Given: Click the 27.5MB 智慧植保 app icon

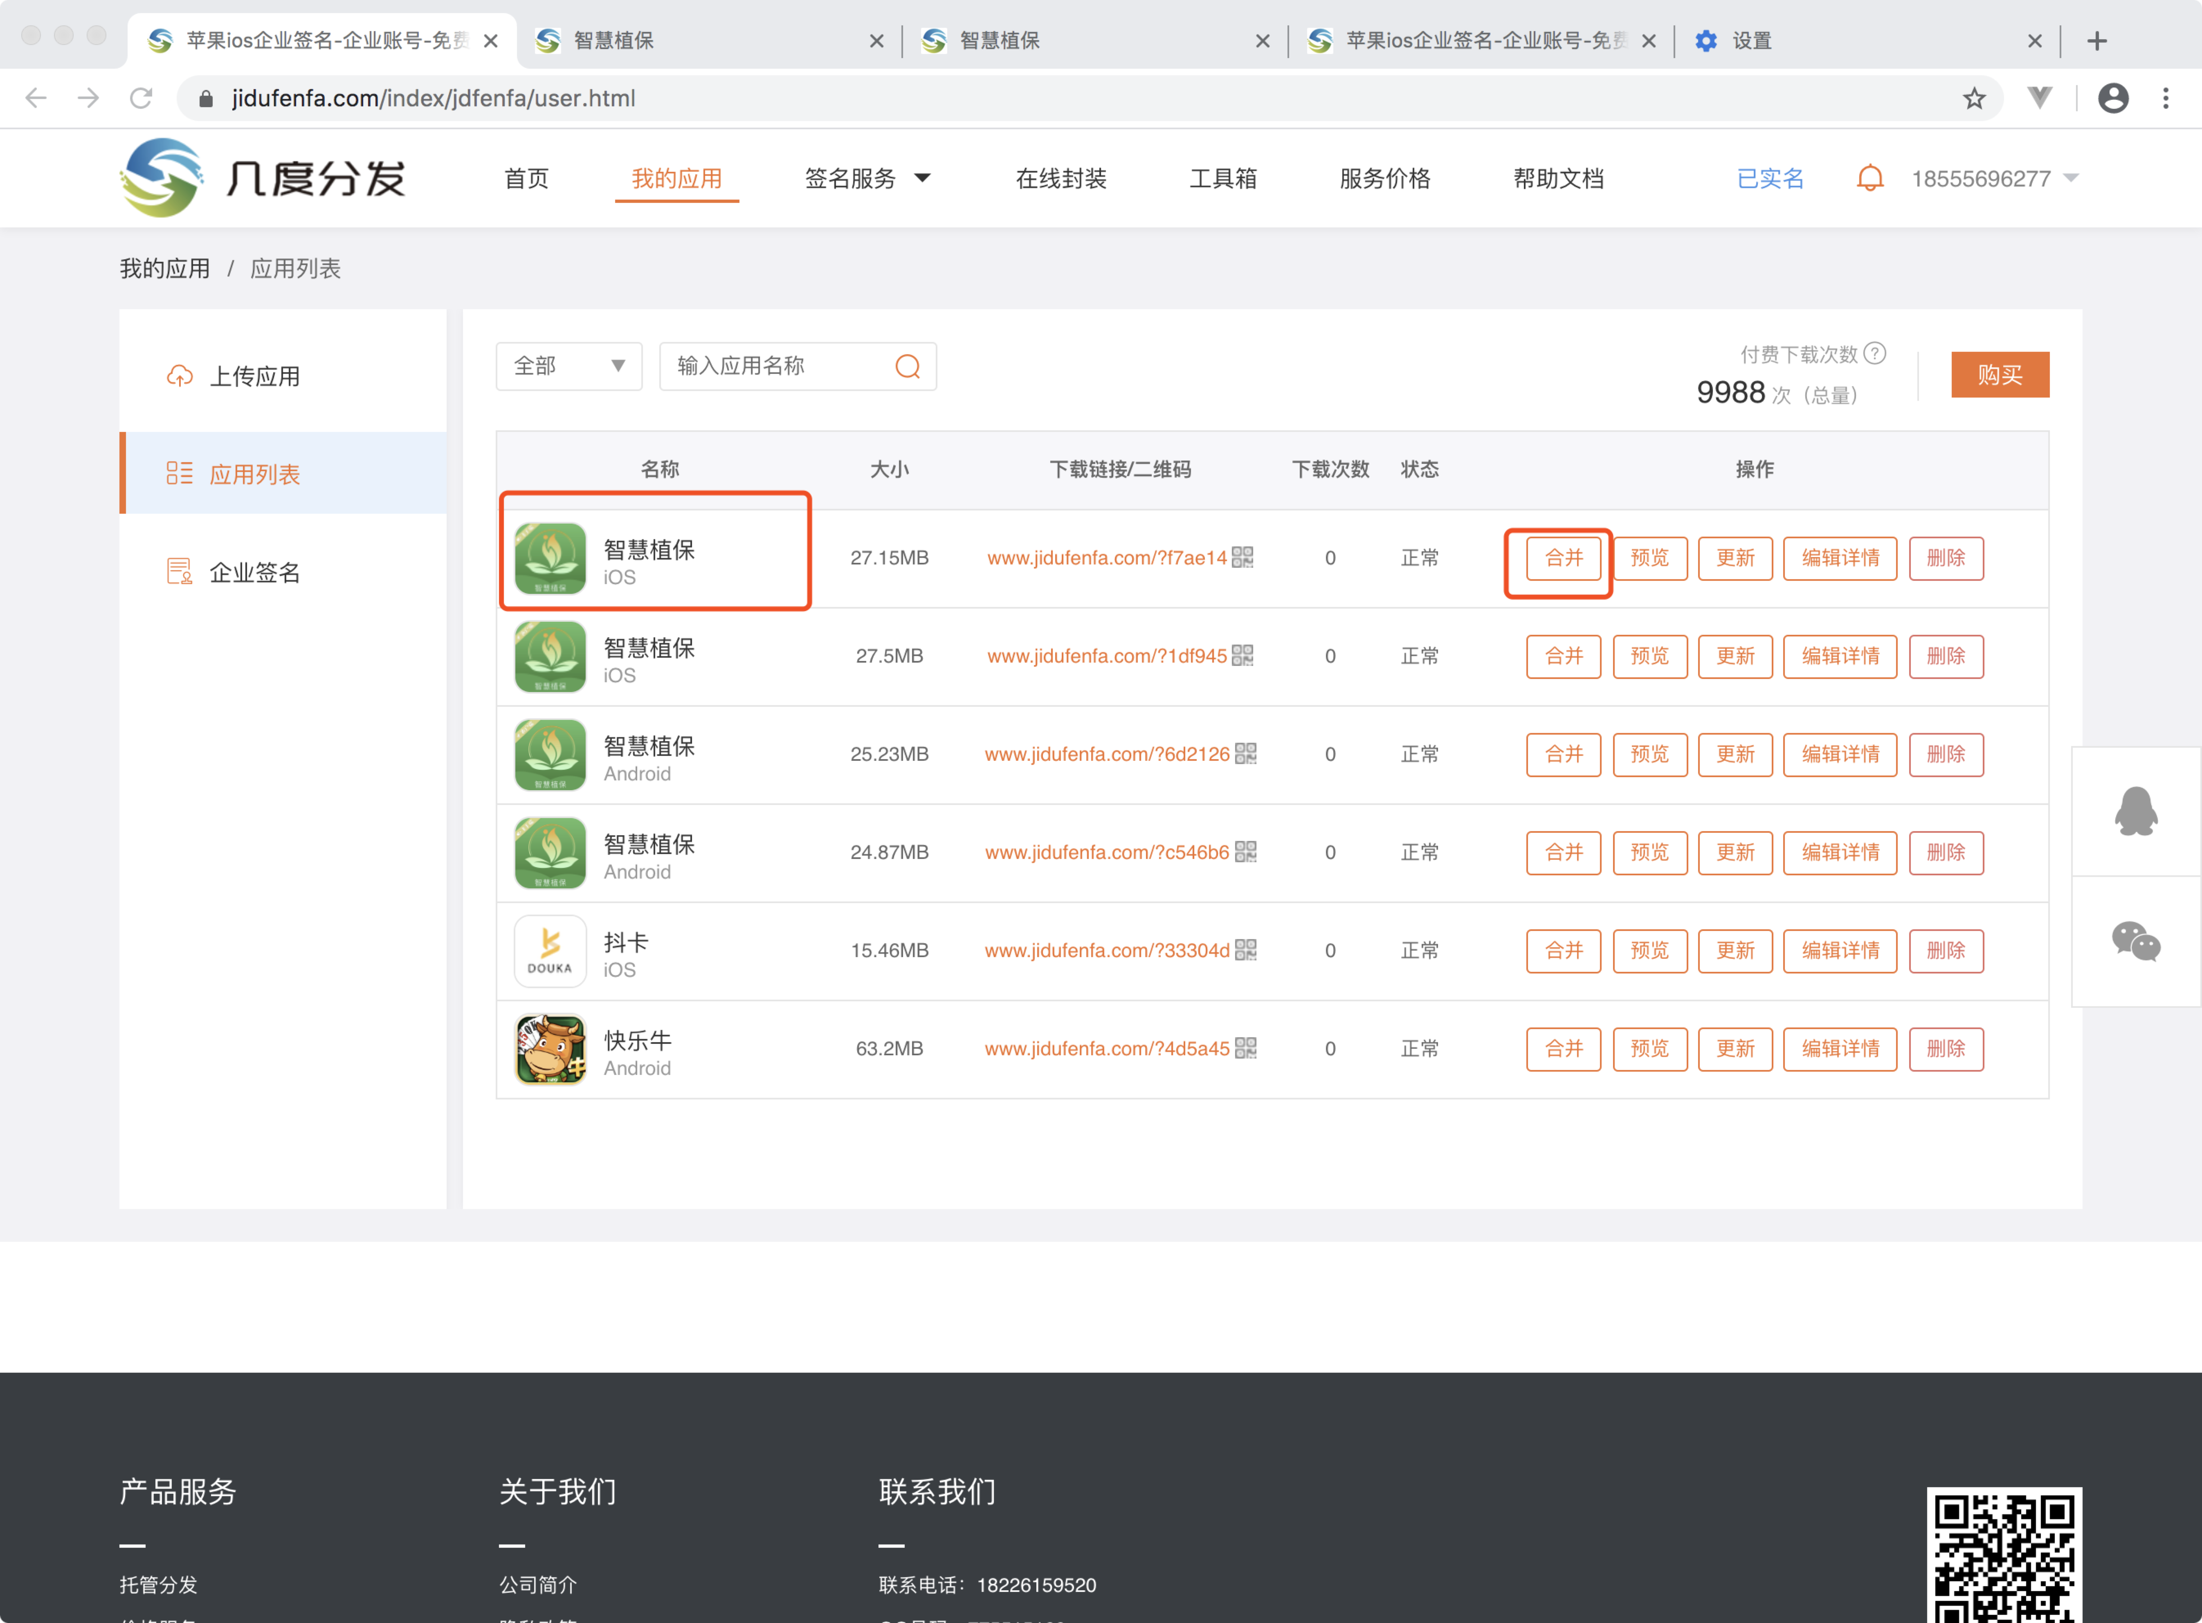Looking at the screenshot, I should (x=550, y=656).
